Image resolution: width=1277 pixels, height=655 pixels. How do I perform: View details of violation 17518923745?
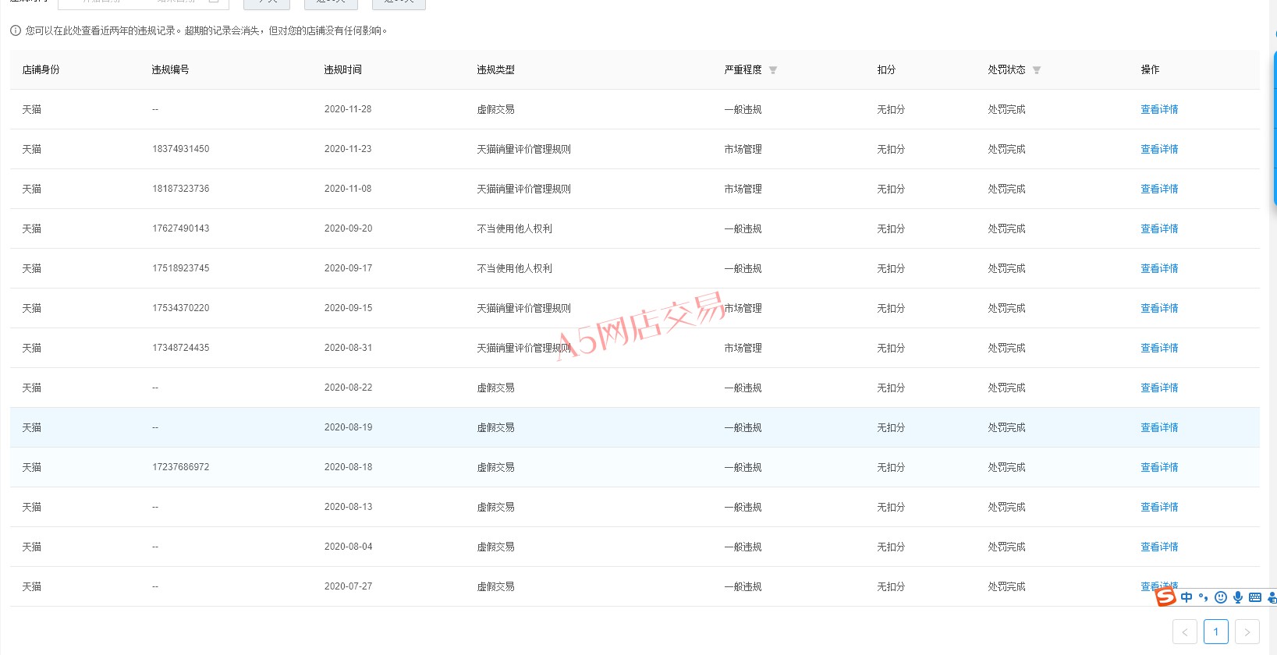pos(1159,269)
